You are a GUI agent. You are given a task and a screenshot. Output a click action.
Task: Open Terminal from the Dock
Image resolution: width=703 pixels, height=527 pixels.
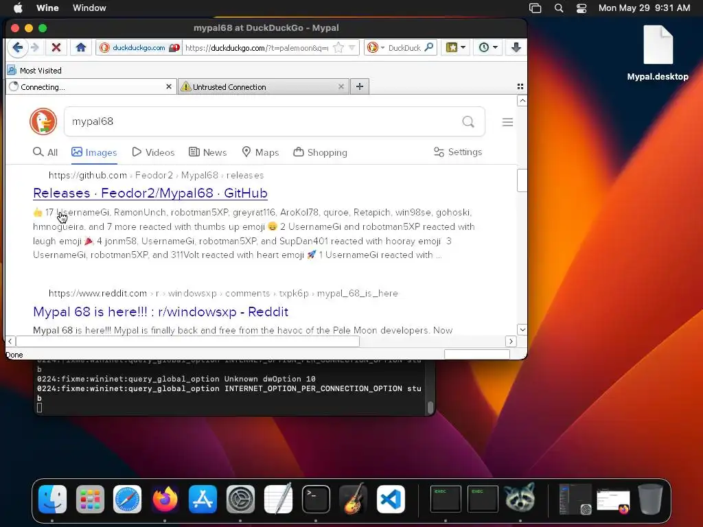[x=316, y=500]
